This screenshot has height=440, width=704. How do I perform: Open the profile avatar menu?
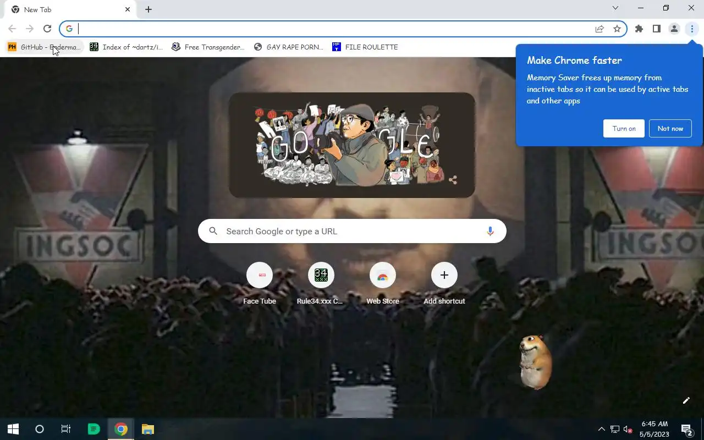(x=674, y=29)
